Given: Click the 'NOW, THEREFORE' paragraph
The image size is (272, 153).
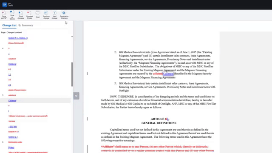Looking at the screenshot, I should pyautogui.click(x=159, y=102).
